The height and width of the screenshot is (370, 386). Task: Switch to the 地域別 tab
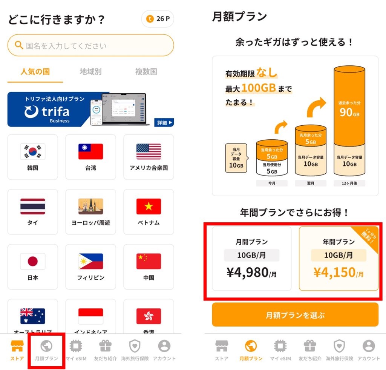pos(90,72)
